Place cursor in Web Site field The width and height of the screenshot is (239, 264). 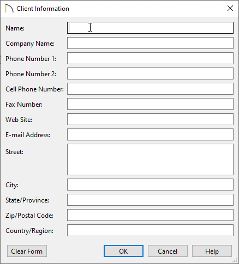click(150, 119)
